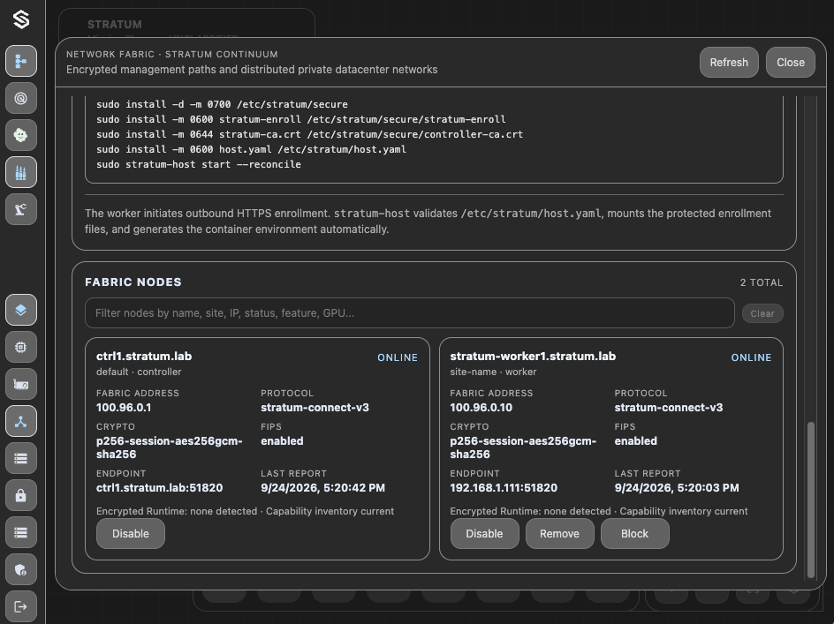Screen dimensions: 834x624
Task: Focus the Filter nodes search field
Action: (410, 313)
